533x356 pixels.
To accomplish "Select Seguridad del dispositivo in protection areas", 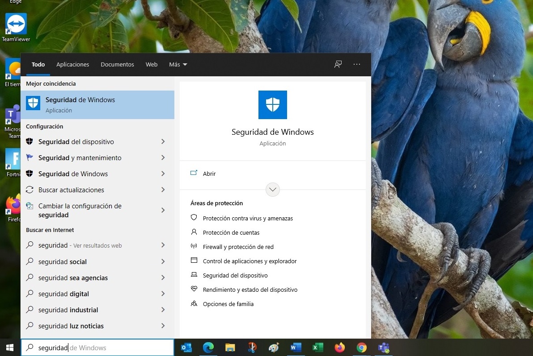I will [235, 275].
